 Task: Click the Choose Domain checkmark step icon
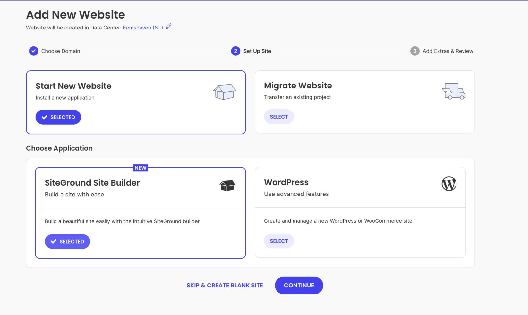tap(34, 51)
